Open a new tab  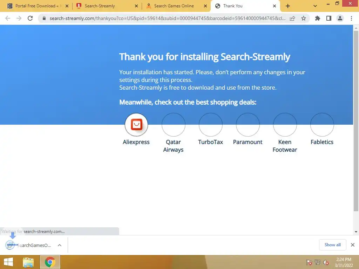click(288, 6)
